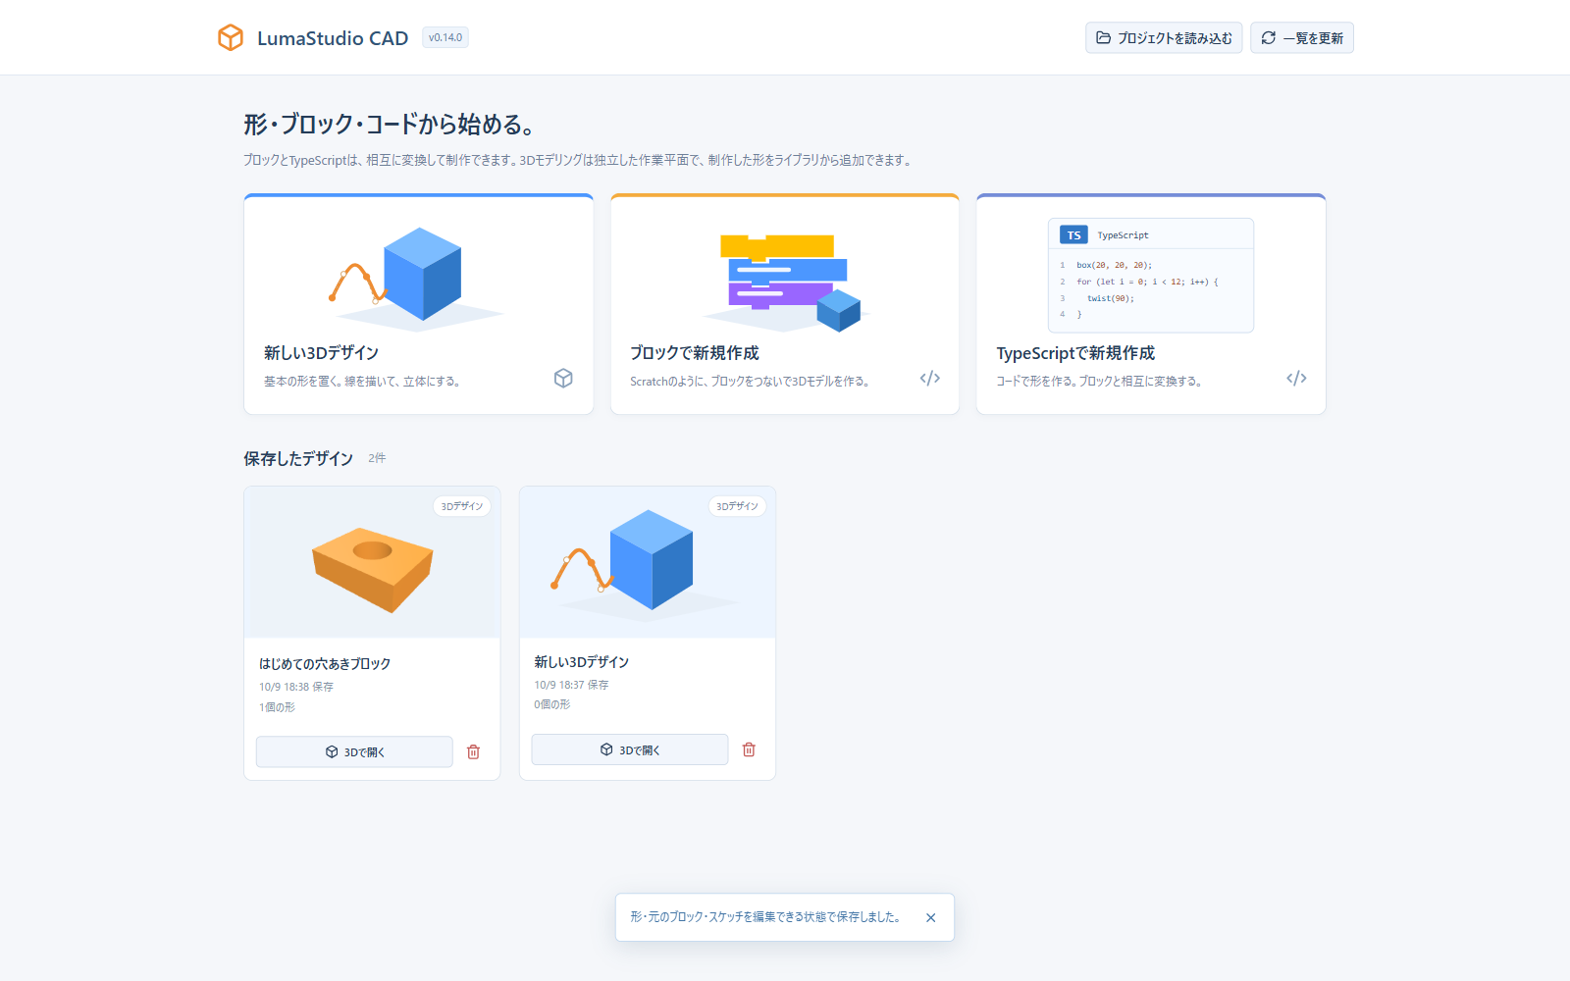Viewport: 1570px width, 981px height.
Task: Click the 2件 saved design count
Action: click(377, 458)
